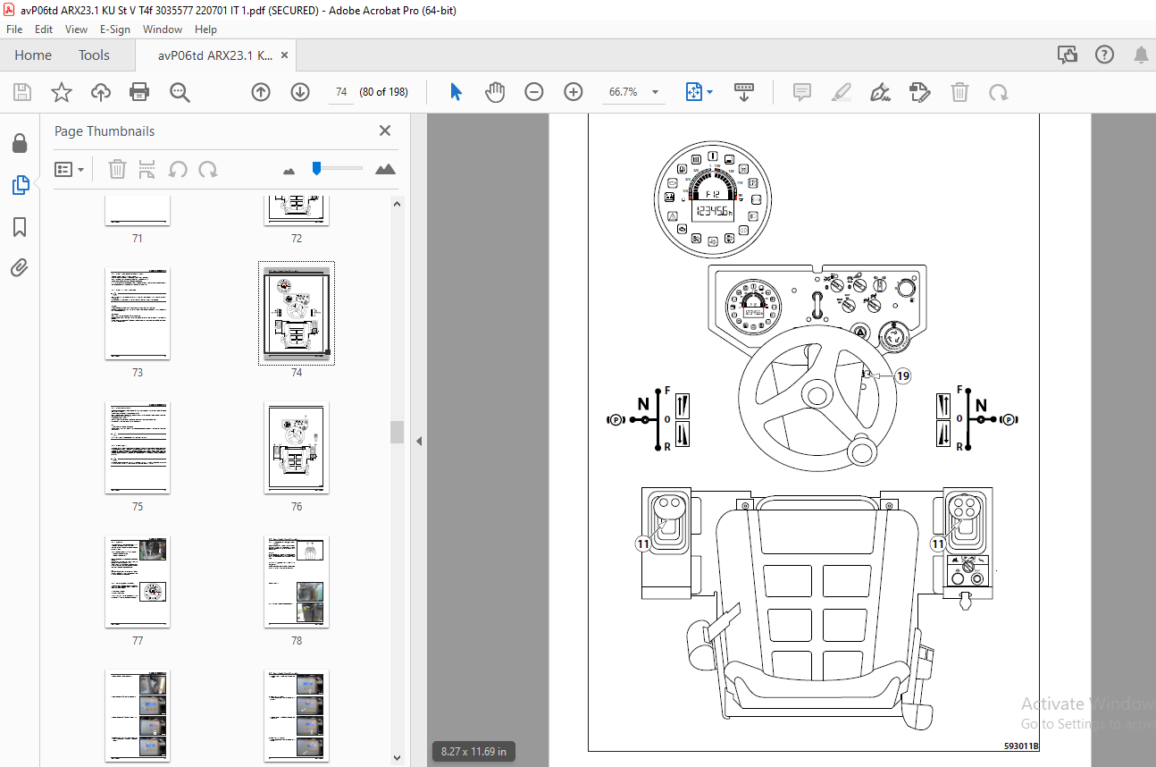1156x767 pixels.
Task: Go to previous page with up arrow
Action: point(261,92)
